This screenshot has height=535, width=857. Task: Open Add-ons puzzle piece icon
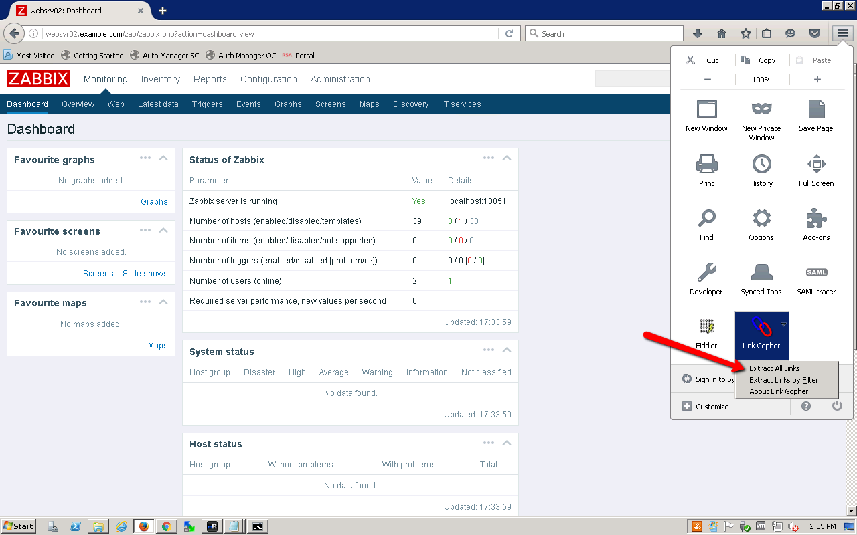816,219
